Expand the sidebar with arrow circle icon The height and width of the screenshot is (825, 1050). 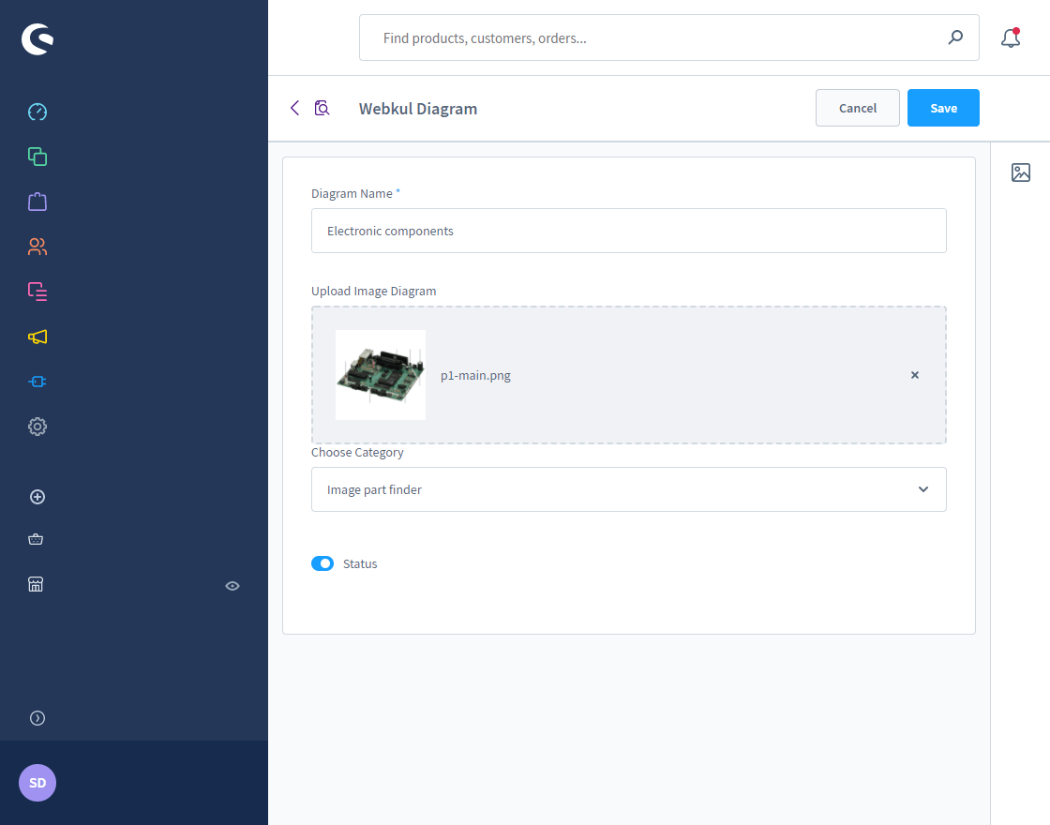click(37, 718)
